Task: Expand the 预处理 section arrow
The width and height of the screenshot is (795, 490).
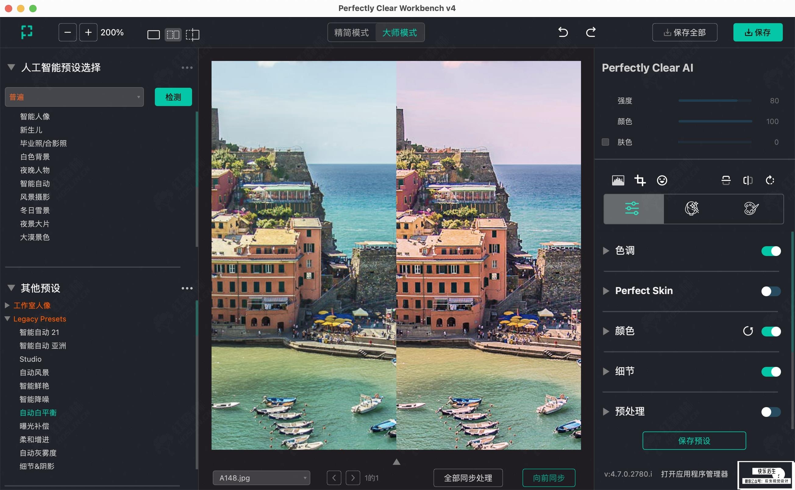Action: [606, 412]
